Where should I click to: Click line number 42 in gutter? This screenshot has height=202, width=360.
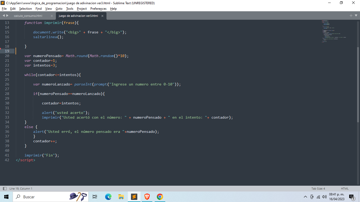7,160
